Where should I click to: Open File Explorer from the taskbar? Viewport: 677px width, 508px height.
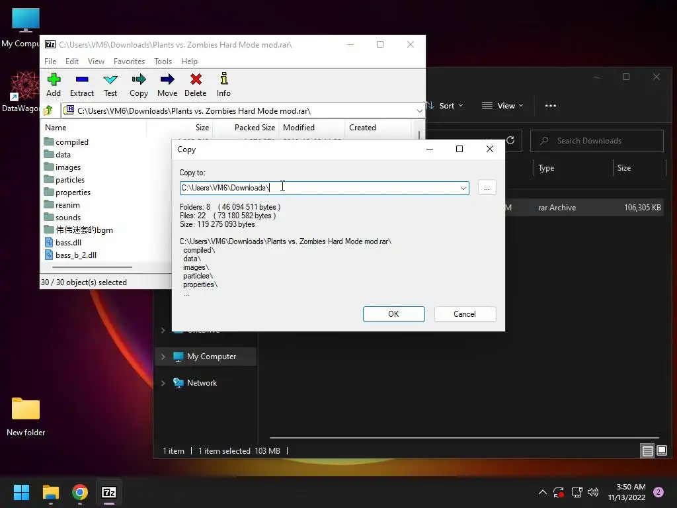[x=50, y=492]
